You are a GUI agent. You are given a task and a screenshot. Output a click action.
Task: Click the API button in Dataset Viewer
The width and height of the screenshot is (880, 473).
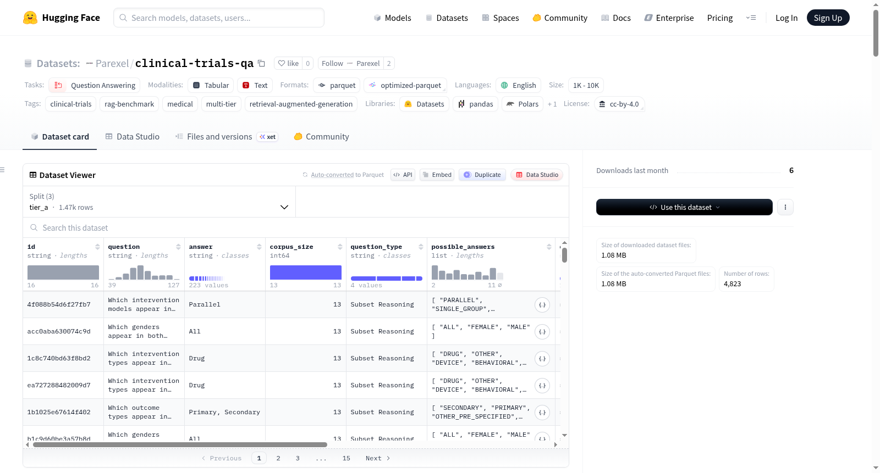coord(403,175)
